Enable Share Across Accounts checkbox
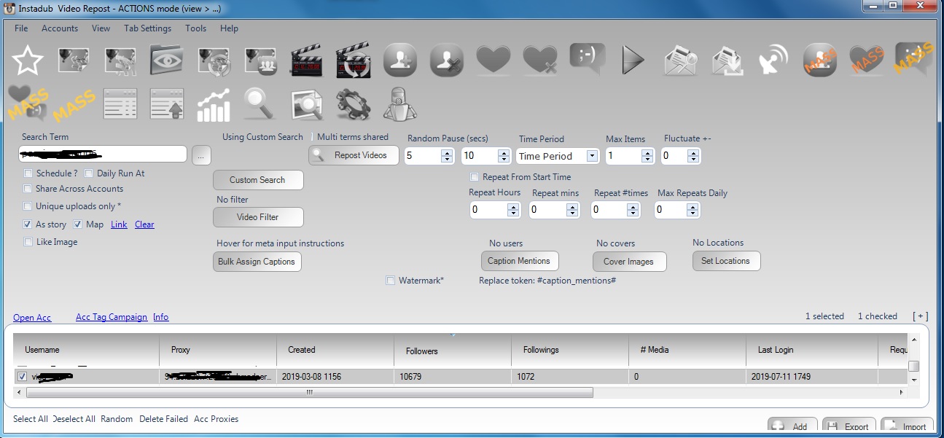 28,189
